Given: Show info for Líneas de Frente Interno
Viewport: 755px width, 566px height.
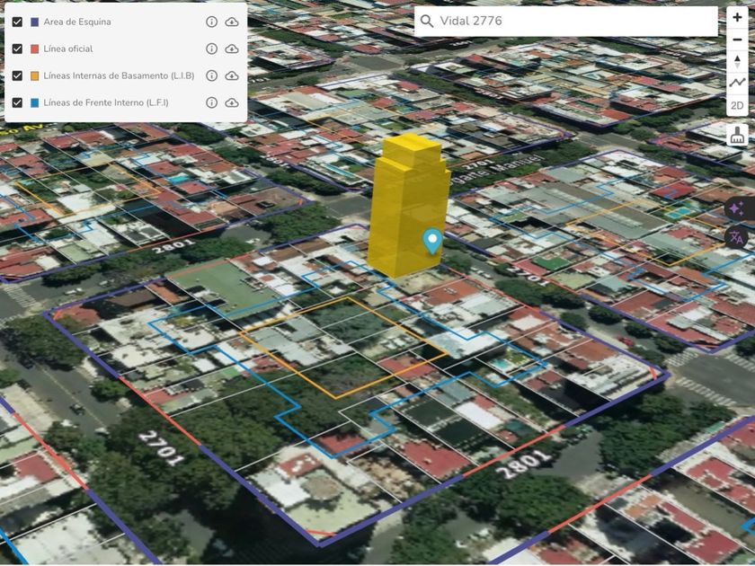Looking at the screenshot, I should click(211, 102).
